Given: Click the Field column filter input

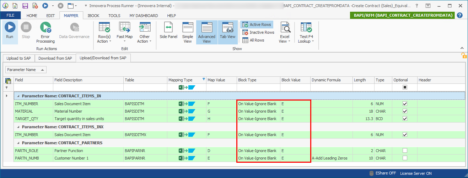Looking at the screenshot, I should tap(33, 87).
